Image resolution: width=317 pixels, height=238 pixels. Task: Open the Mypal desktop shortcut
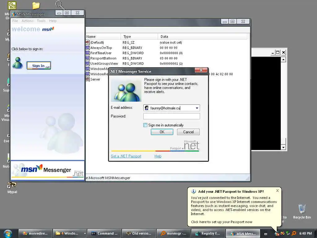(12, 188)
